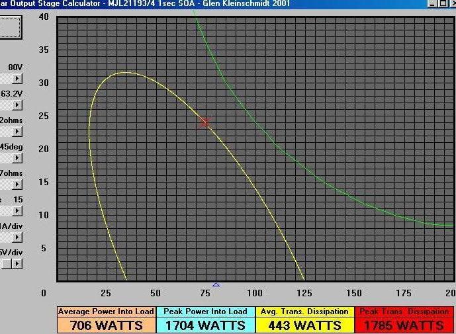Click the Average Power Into Load label
The image size is (456, 334).
click(106, 312)
